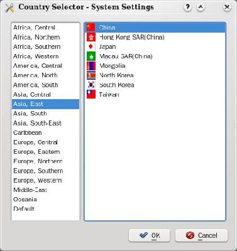Click the Japan flag icon
Viewport: 237px width, 251px height.
(x=91, y=46)
